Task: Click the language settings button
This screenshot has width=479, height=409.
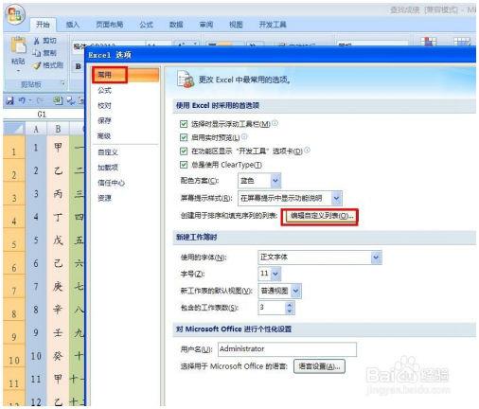Action: tap(319, 366)
